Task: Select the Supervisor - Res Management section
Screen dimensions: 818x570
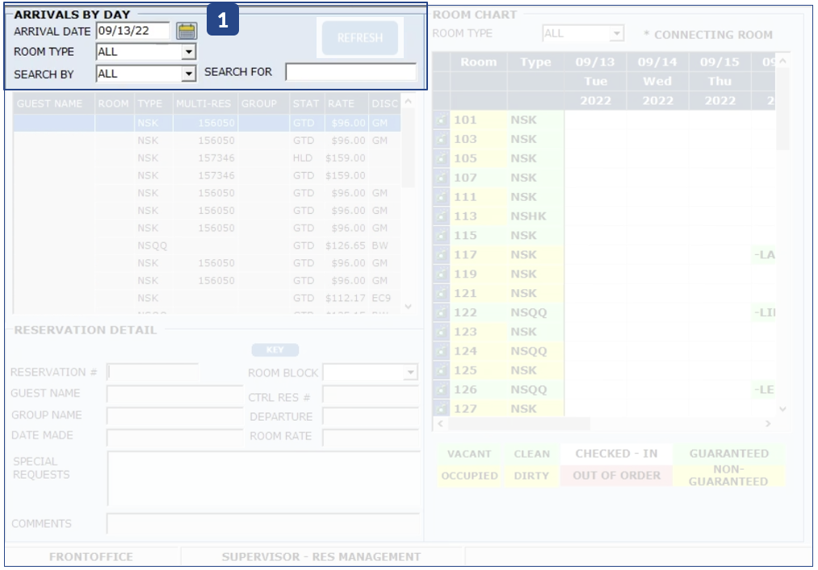Action: [321, 556]
